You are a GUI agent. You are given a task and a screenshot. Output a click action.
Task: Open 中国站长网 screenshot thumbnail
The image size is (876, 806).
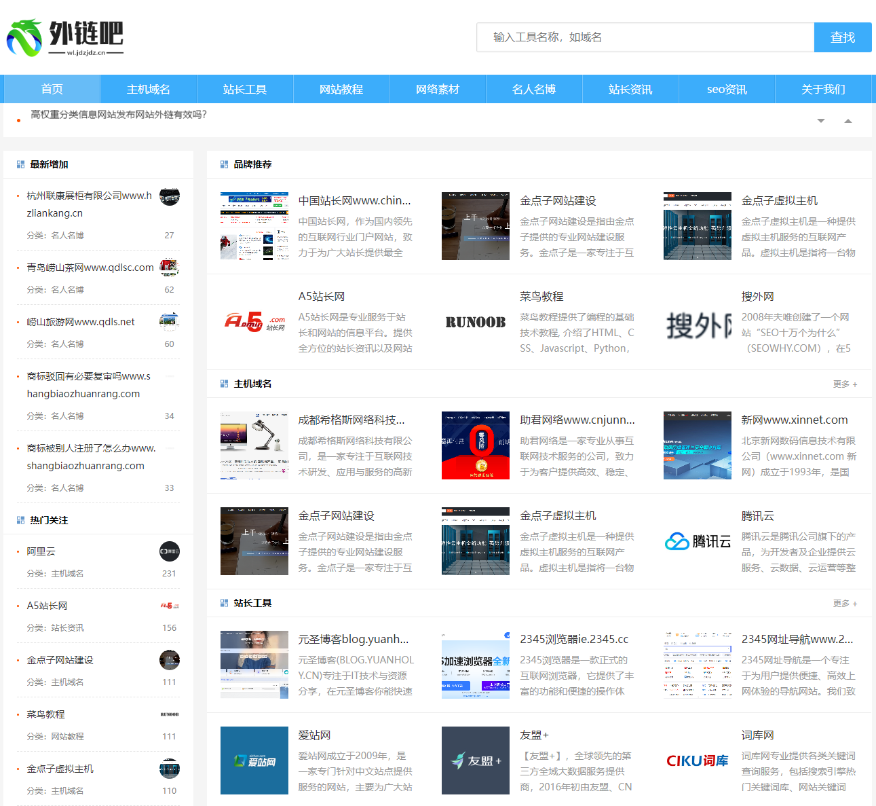(x=254, y=226)
